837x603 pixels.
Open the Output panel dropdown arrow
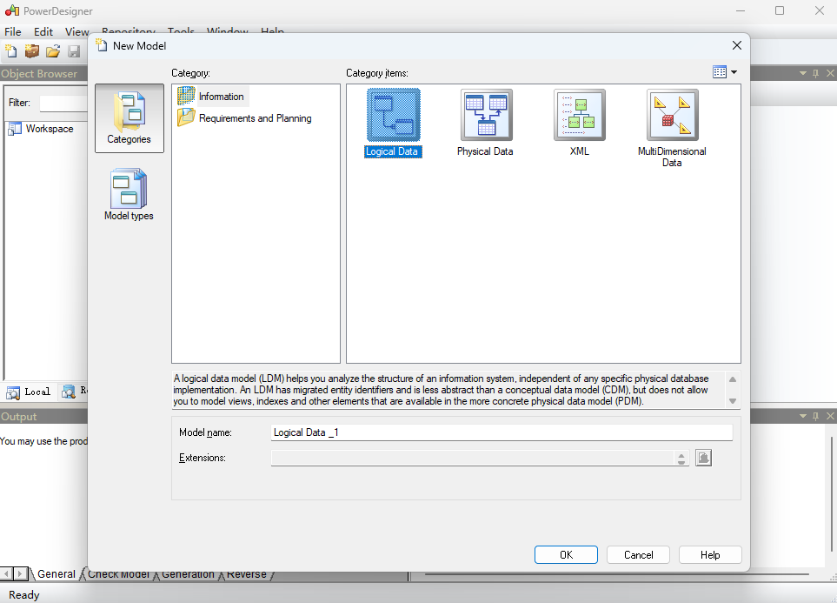point(803,417)
